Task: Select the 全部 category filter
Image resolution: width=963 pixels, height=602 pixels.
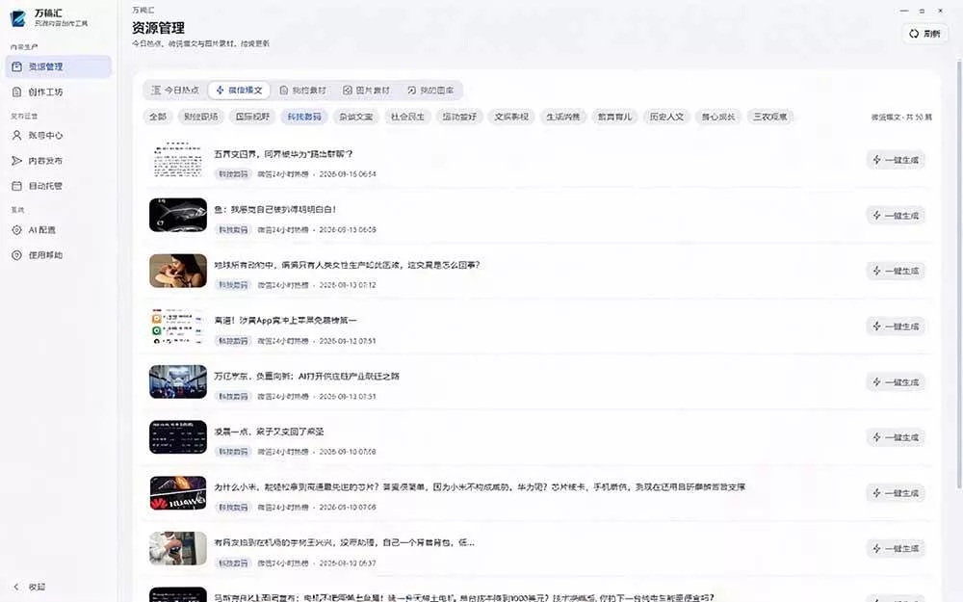Action: tap(158, 117)
